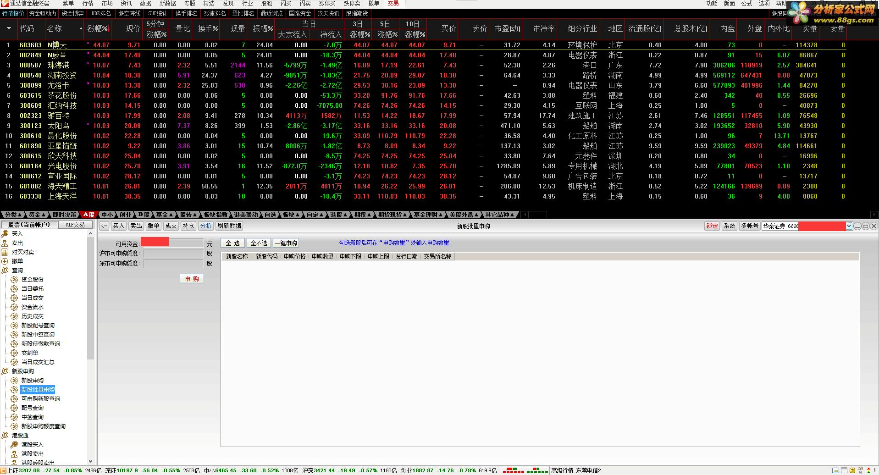Image resolution: width=879 pixels, height=475 pixels.
Task: Open the 交易 menu
Action: tap(393, 4)
